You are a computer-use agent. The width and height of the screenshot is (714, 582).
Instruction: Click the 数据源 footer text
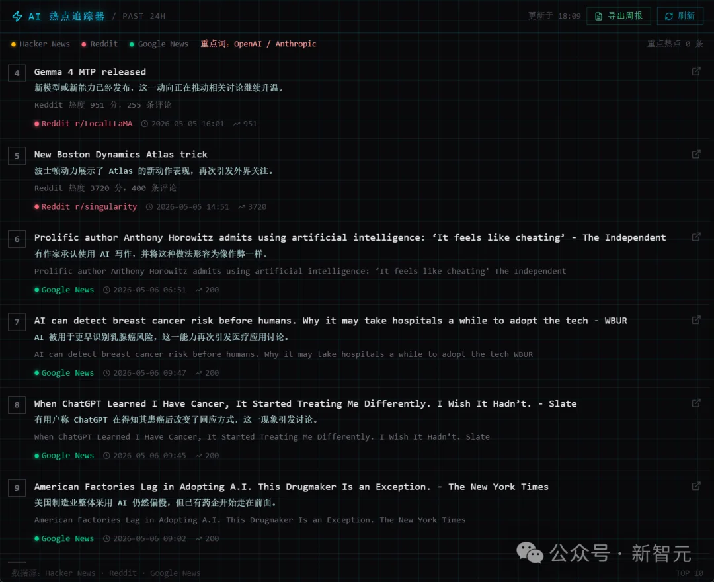click(106, 573)
